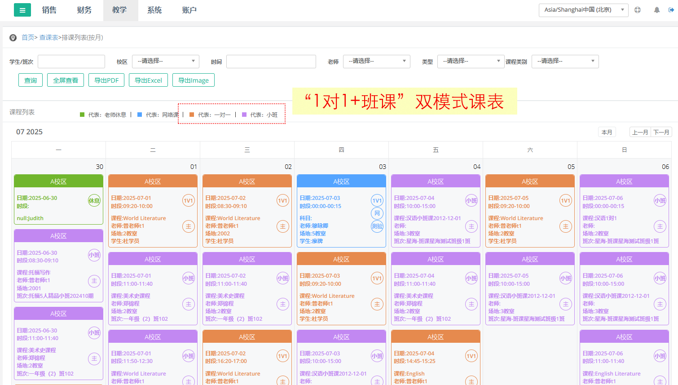Click the 休息 badge on June 30

94,201
